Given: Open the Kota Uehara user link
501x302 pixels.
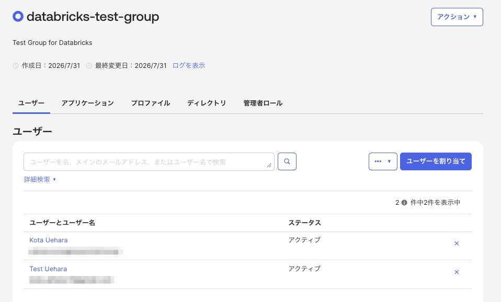Looking at the screenshot, I should 49,240.
